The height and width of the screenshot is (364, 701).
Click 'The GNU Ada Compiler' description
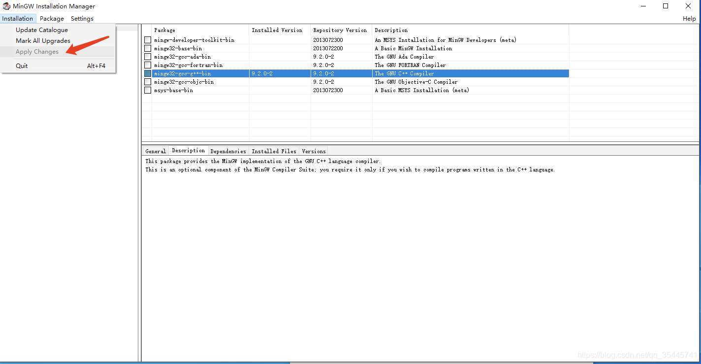pyautogui.click(x=404, y=57)
